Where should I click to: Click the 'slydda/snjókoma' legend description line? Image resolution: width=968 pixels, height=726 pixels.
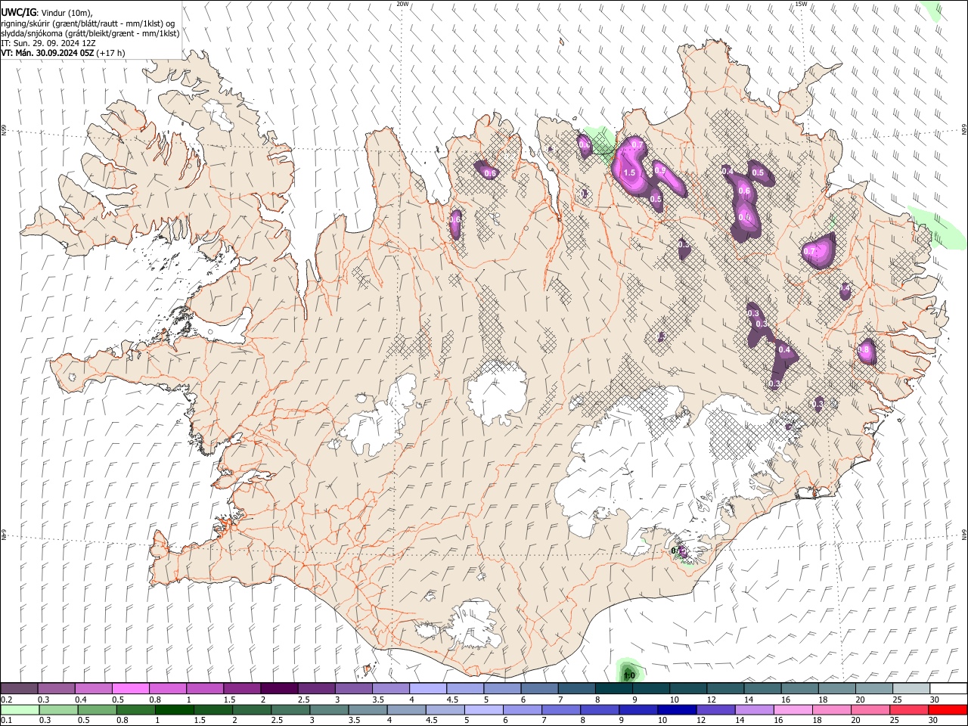90,33
